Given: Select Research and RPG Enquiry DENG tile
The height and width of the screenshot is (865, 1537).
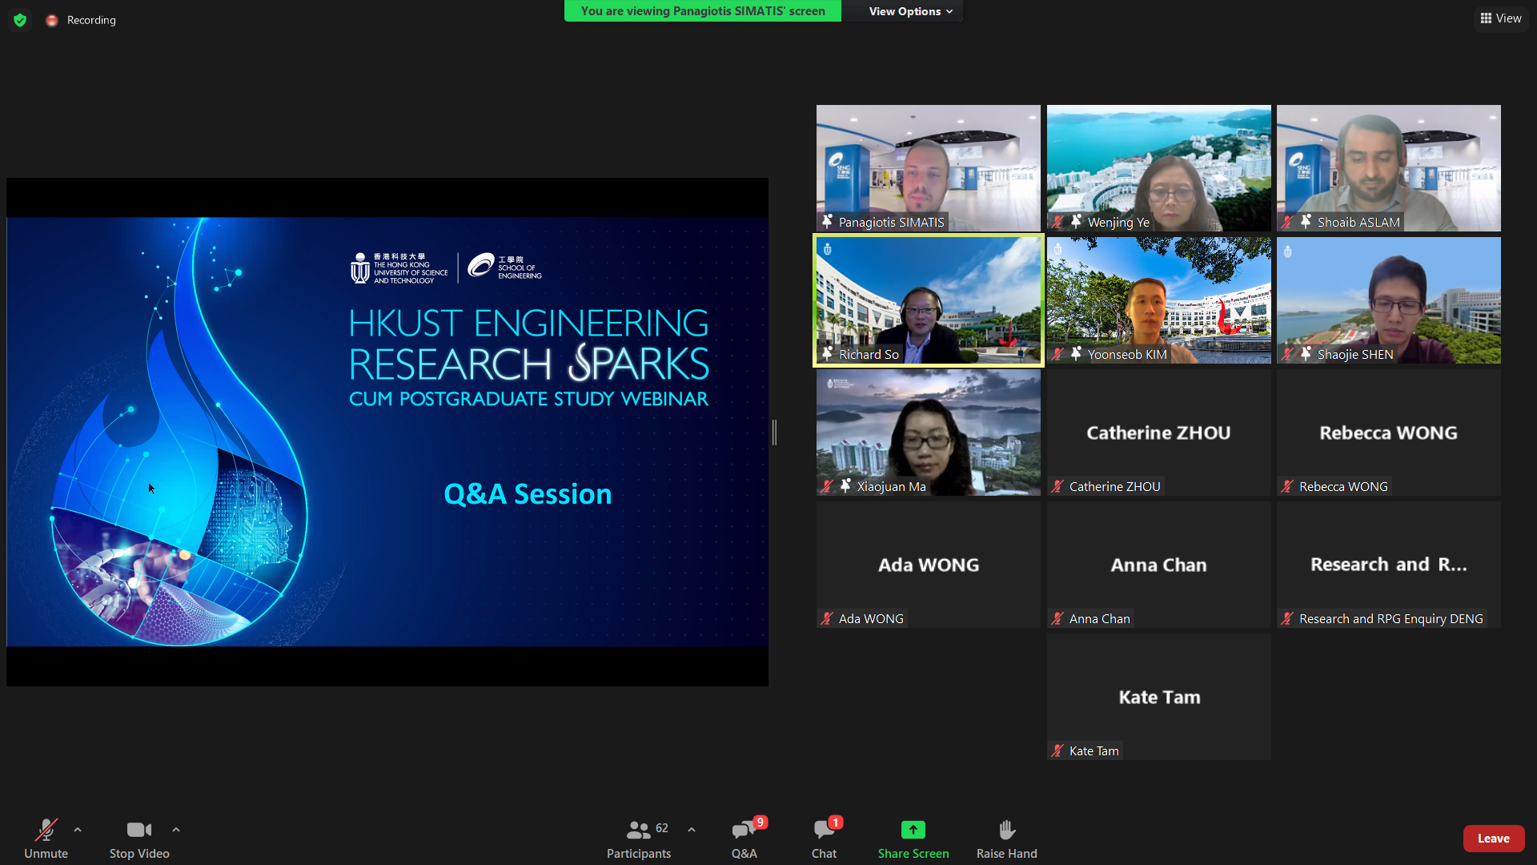Looking at the screenshot, I should tap(1389, 565).
